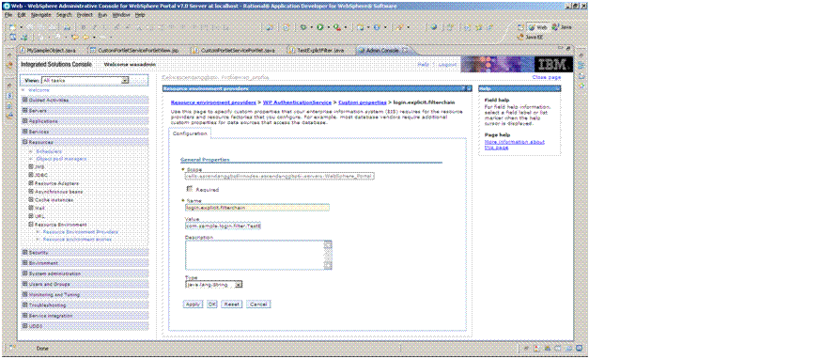Expand the Mail node under Resources

(31, 208)
